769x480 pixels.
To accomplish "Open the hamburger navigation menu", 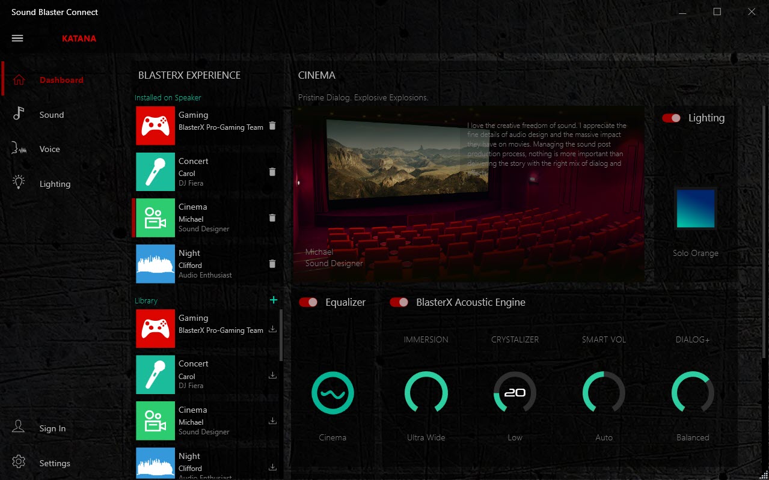I will click(x=17, y=38).
